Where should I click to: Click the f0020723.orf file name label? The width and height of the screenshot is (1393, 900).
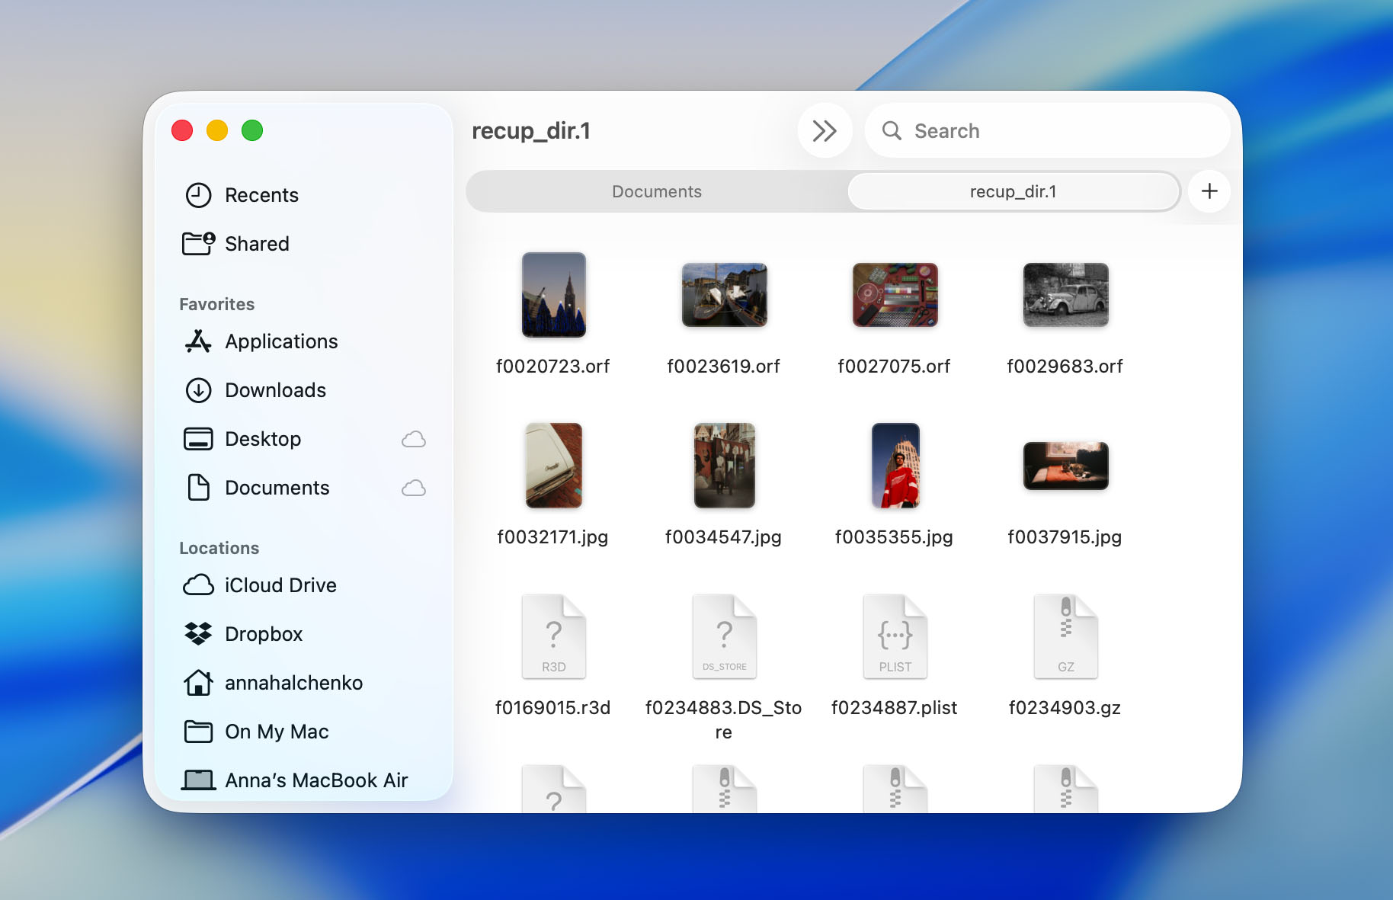pyautogui.click(x=553, y=367)
